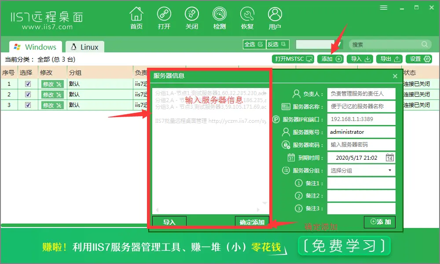
Task: Run the 检测 detection icon
Action: [220, 18]
